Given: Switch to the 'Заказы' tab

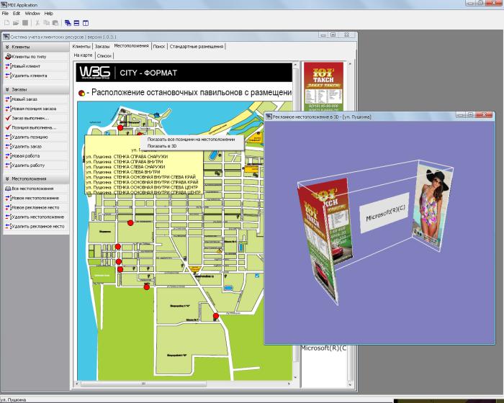Looking at the screenshot, I should [102, 47].
